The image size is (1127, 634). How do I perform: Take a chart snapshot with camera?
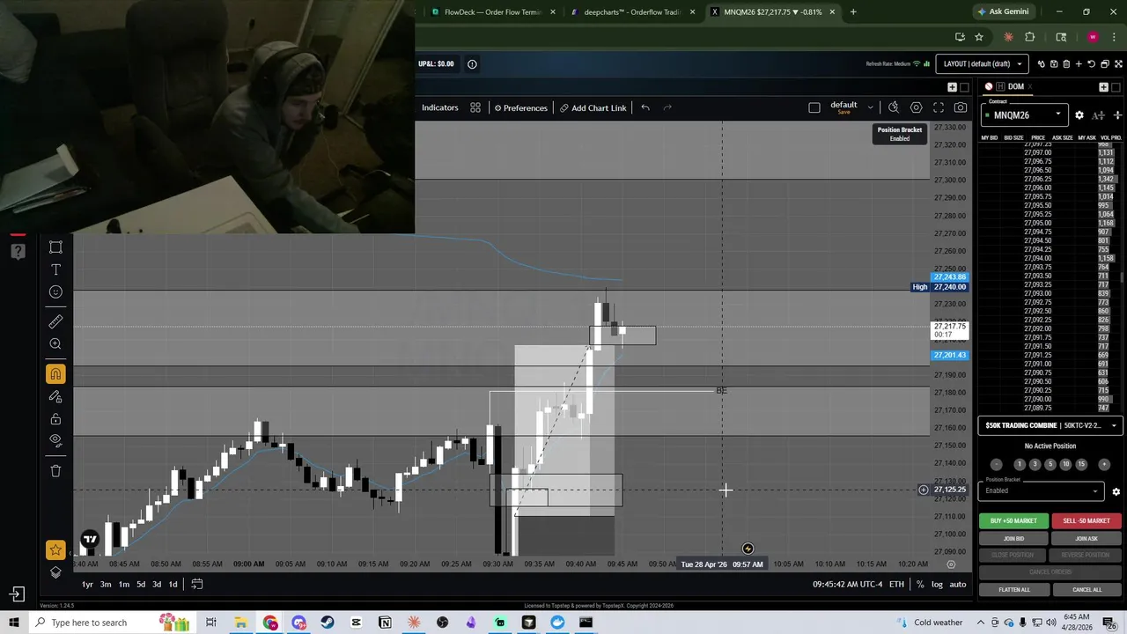coord(961,107)
